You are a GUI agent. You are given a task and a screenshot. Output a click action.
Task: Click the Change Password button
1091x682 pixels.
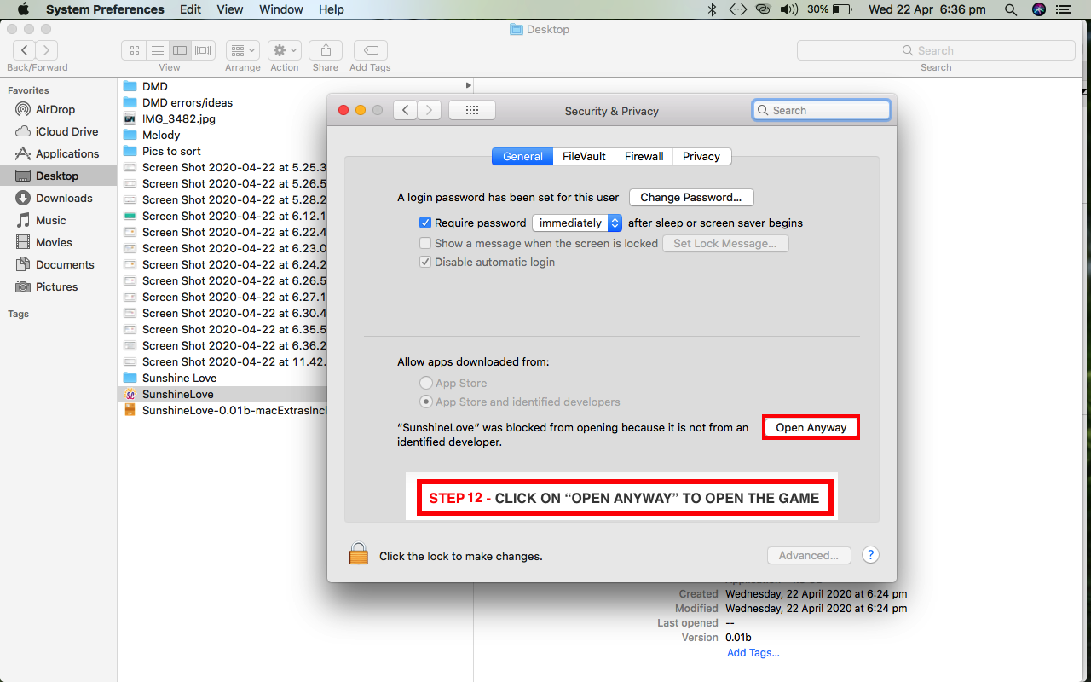click(x=691, y=197)
